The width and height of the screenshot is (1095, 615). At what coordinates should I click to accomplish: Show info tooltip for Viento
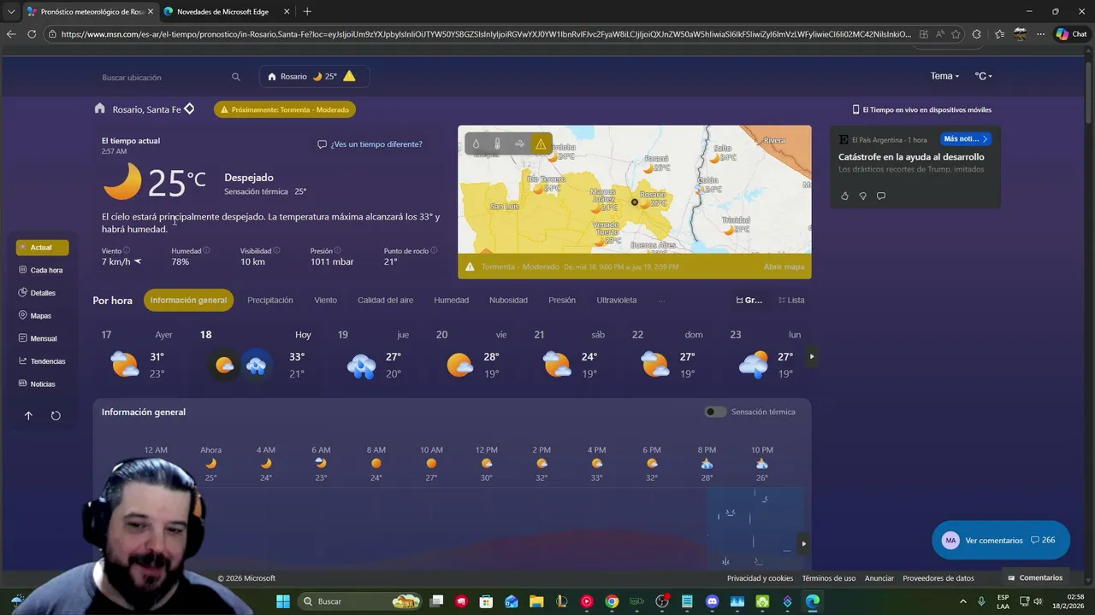coord(127,250)
